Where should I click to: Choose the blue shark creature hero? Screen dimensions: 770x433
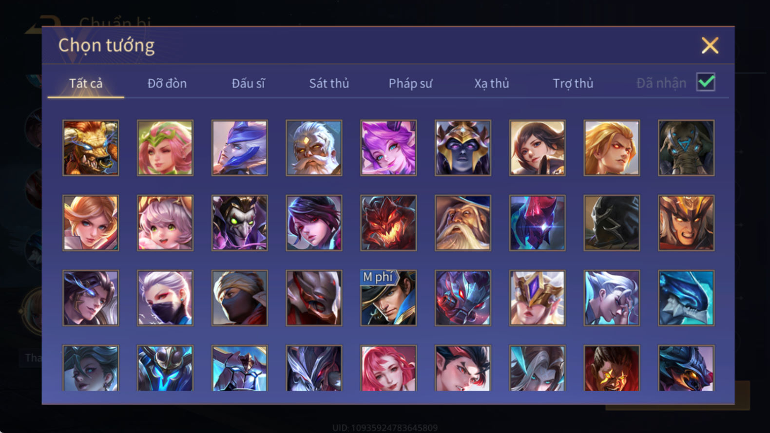(686, 298)
